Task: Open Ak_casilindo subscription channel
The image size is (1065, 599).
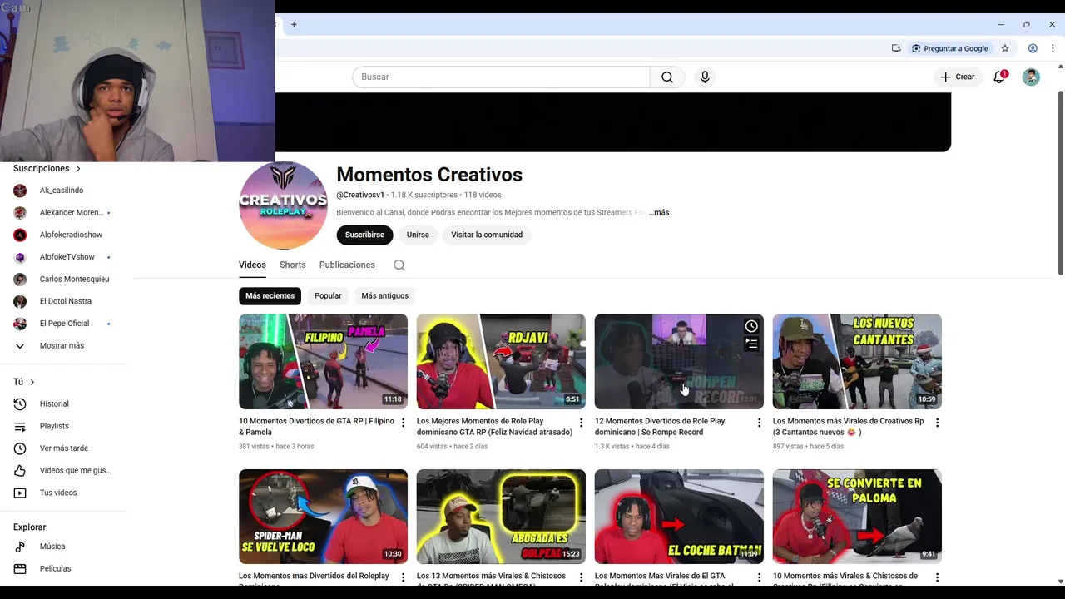Action: tap(63, 191)
